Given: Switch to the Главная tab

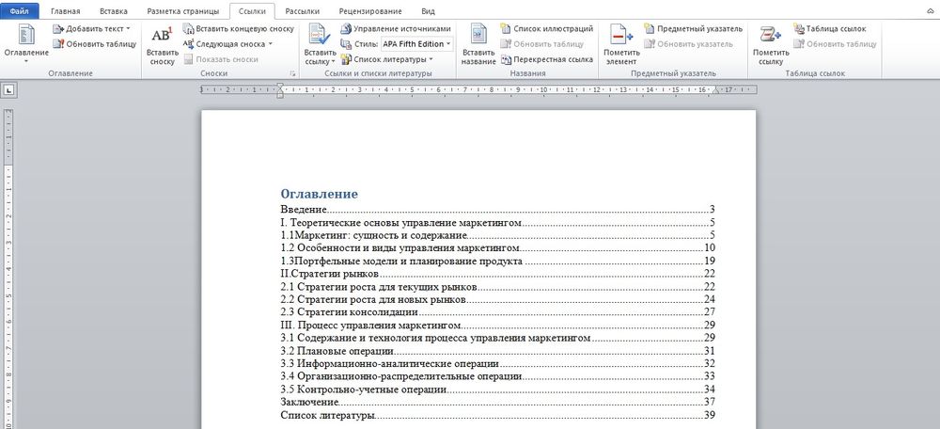Looking at the screenshot, I should pos(65,10).
